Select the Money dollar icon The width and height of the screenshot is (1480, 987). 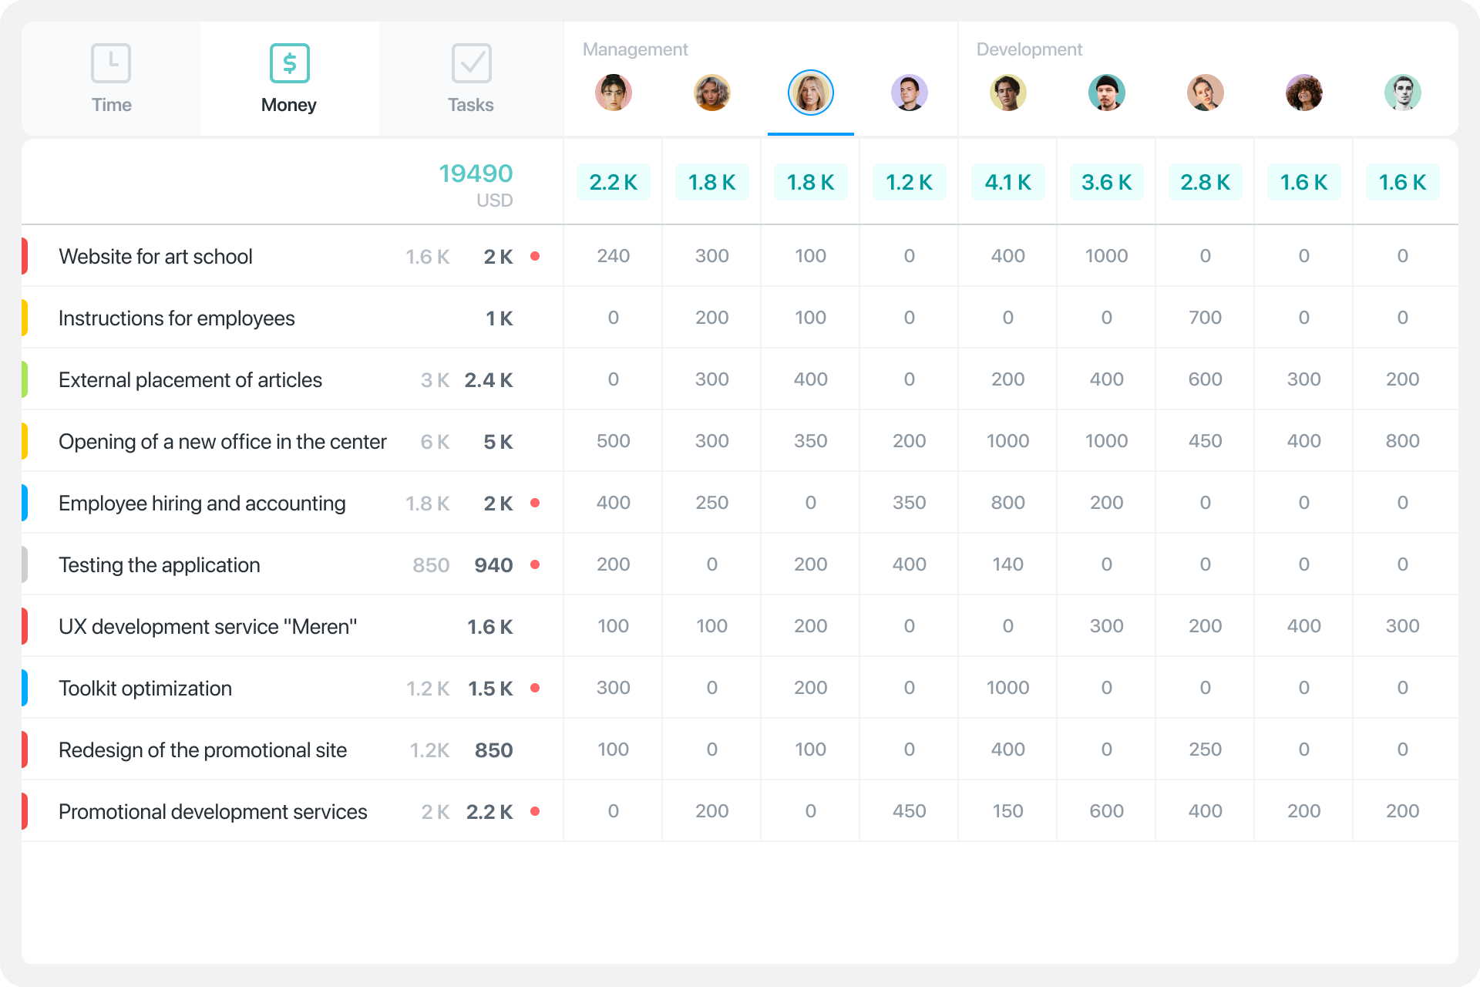click(289, 63)
